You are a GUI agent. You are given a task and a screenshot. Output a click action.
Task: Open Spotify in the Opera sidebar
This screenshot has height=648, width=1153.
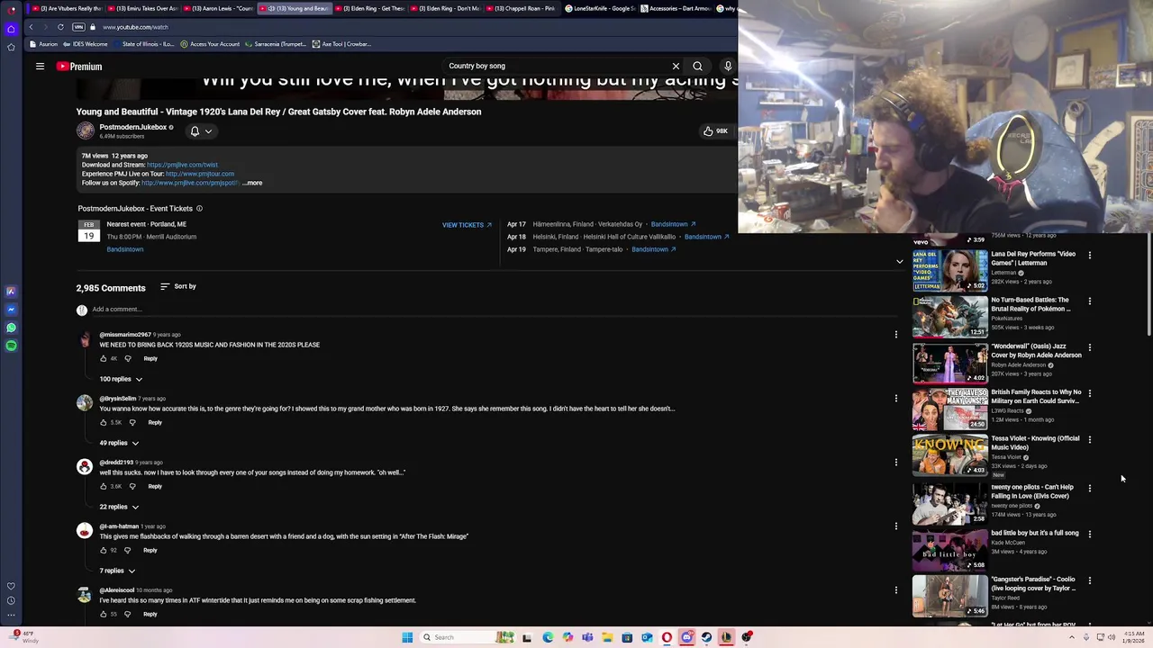(11, 346)
